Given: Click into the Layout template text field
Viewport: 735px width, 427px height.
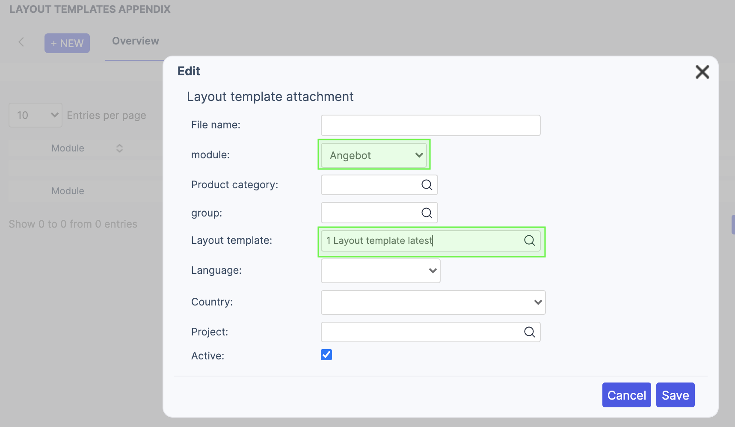Looking at the screenshot, I should (x=421, y=241).
